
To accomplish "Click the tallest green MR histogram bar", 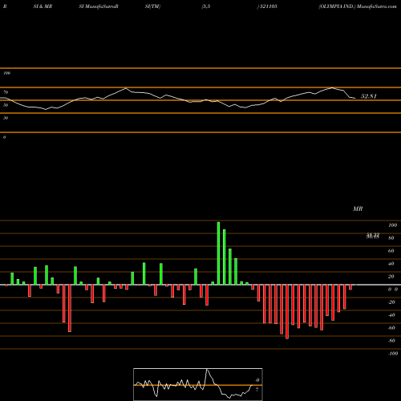I will 218,253.
